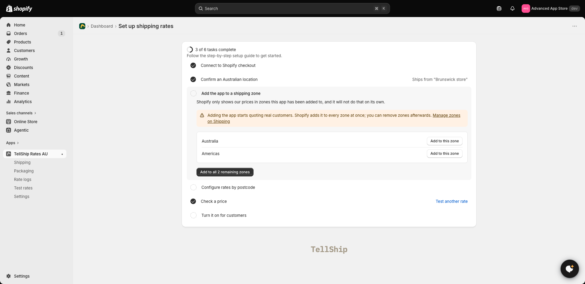
Task: Follow the Test another rate link
Action: tap(452, 201)
